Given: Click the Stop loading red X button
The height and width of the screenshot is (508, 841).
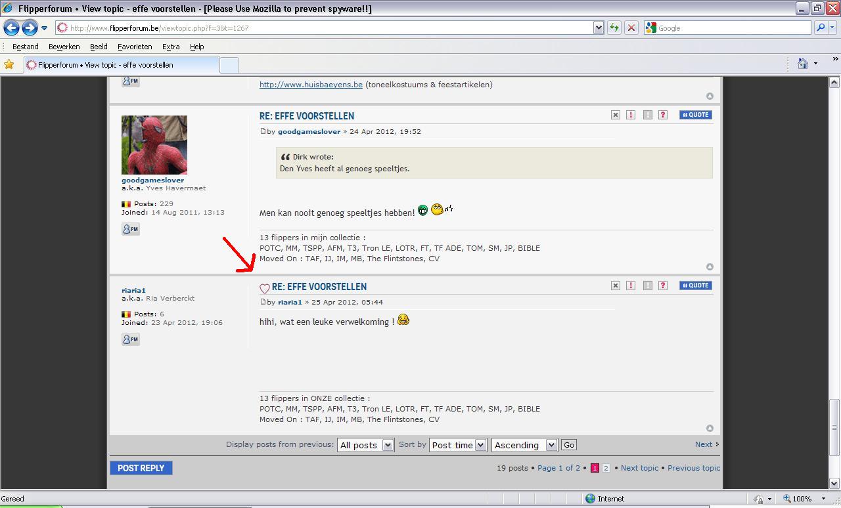Looking at the screenshot, I should coord(631,28).
